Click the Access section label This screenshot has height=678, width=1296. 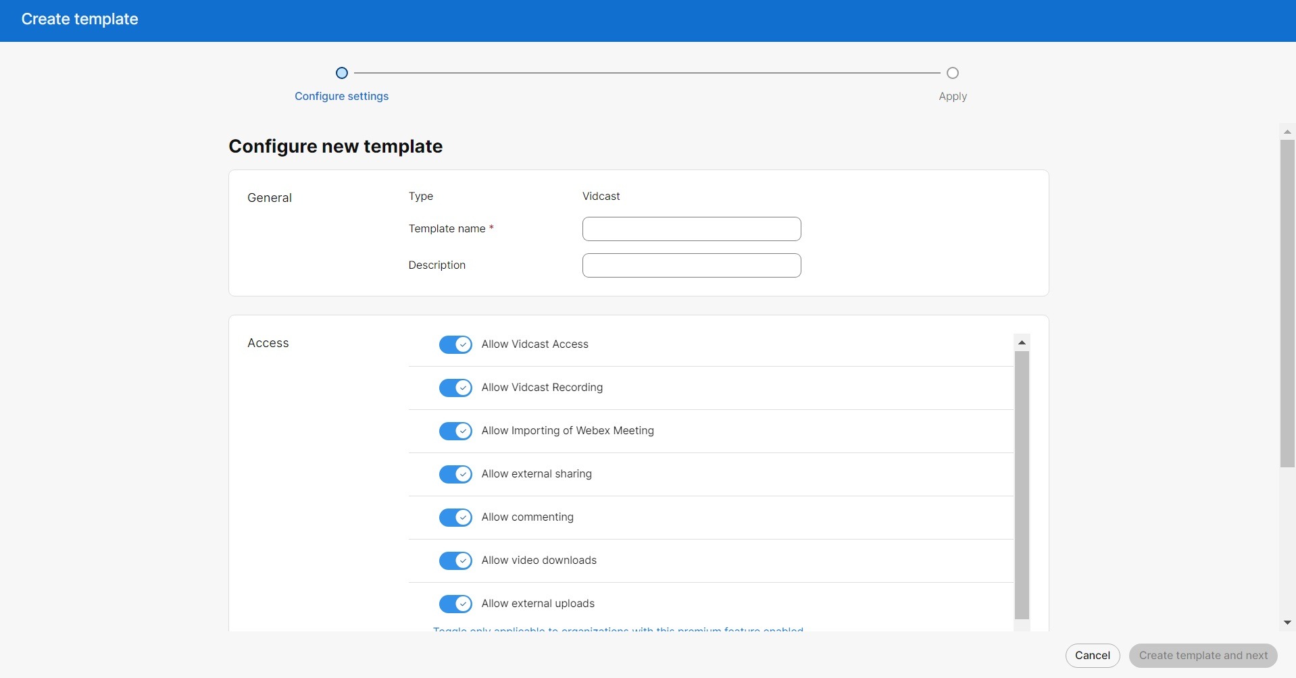pyautogui.click(x=268, y=343)
